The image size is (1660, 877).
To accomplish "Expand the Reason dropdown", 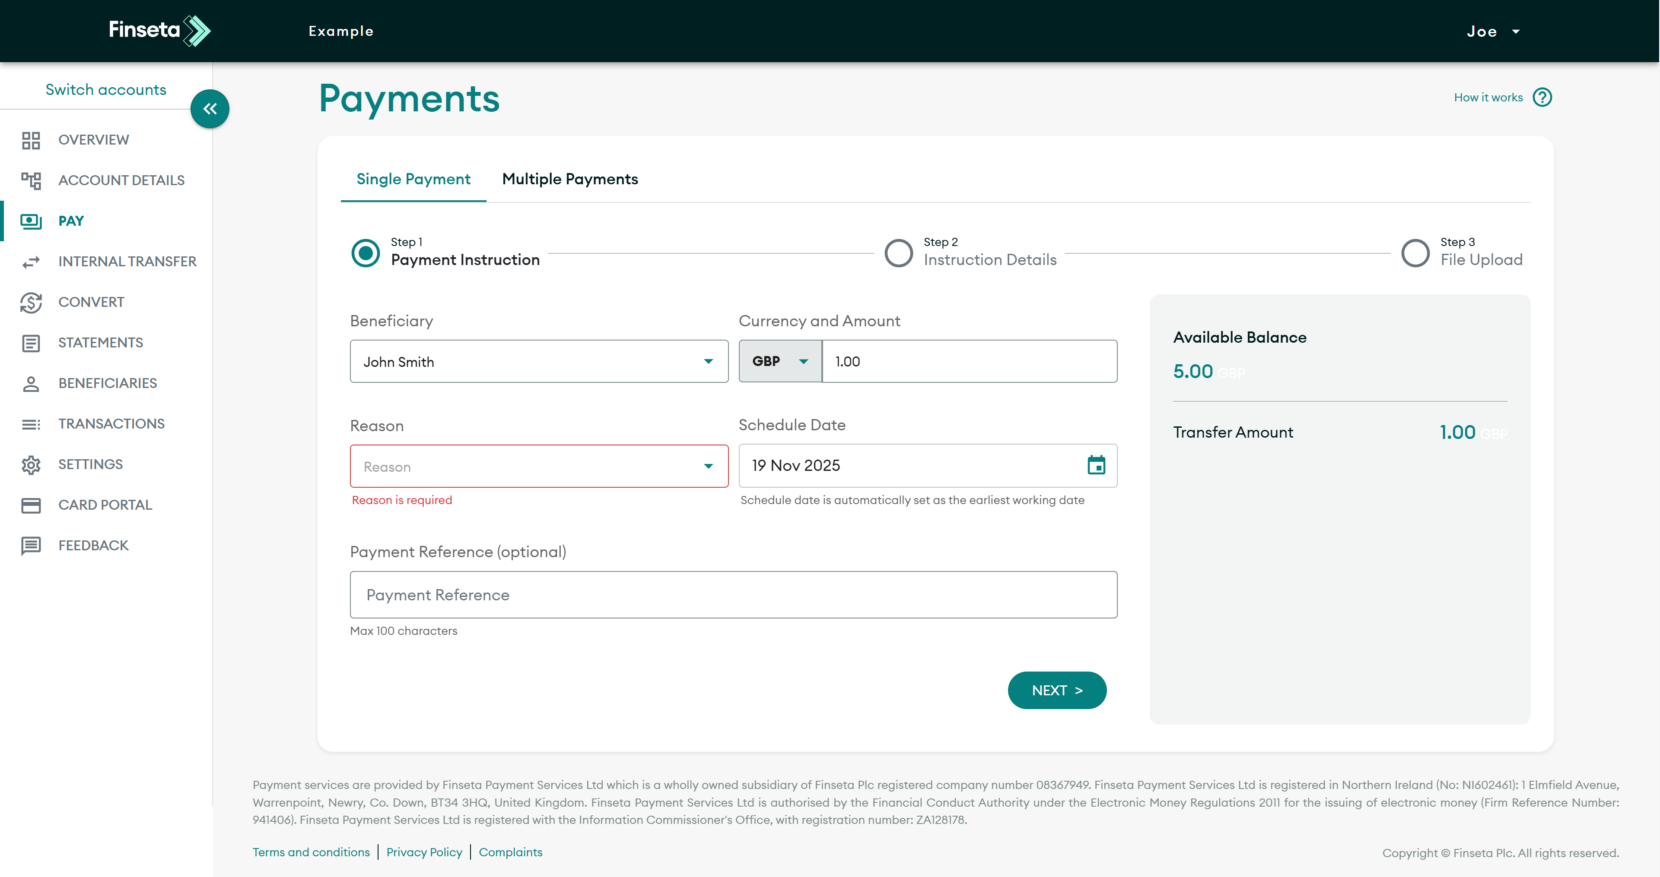I will (x=539, y=466).
